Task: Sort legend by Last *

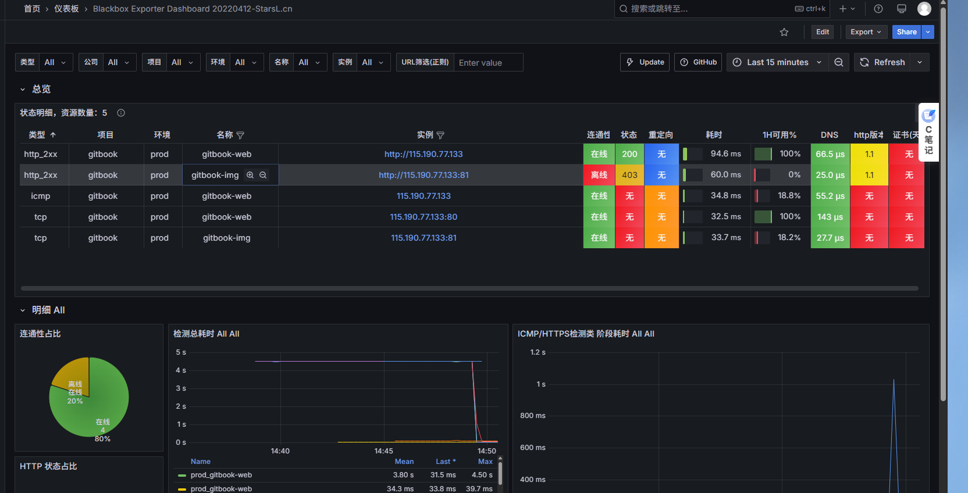Action: [446, 462]
